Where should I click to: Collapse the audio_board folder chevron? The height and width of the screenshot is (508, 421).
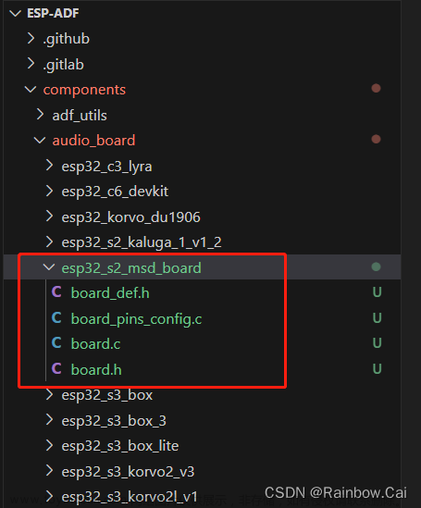point(40,141)
